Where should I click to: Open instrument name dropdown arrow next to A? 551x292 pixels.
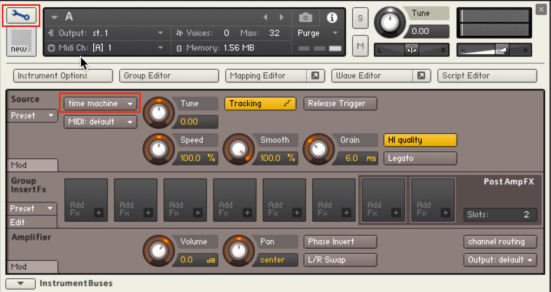(54, 18)
